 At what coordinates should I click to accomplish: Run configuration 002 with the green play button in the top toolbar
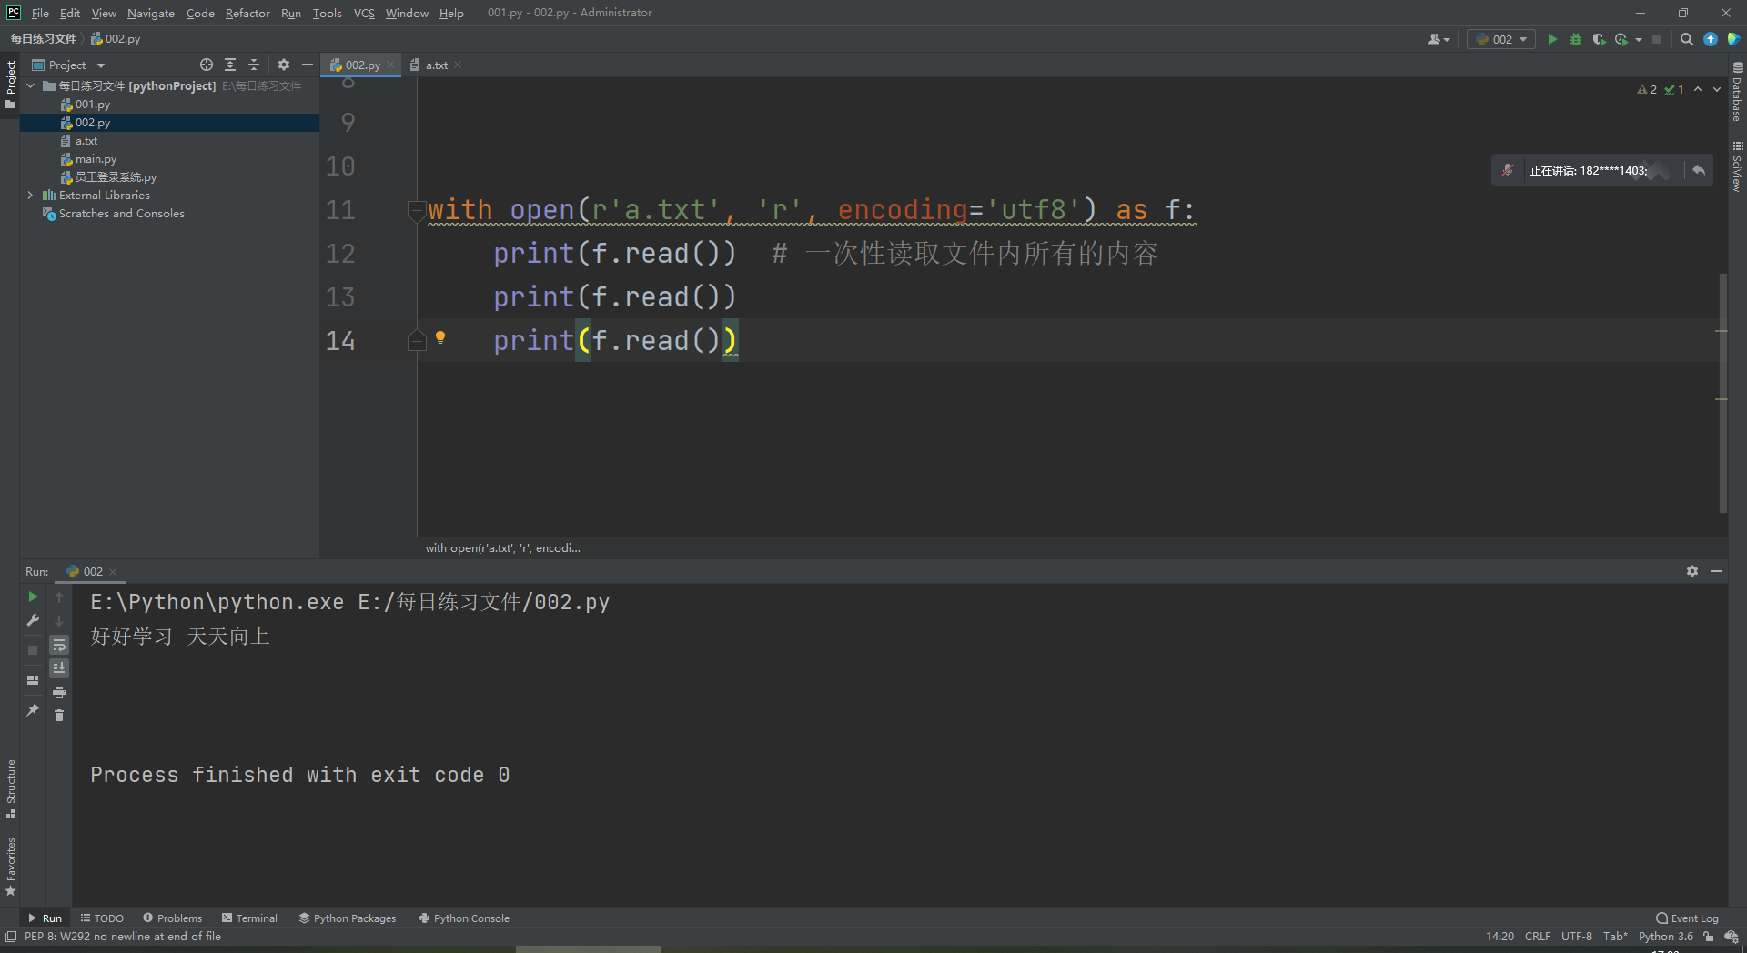pos(1552,39)
